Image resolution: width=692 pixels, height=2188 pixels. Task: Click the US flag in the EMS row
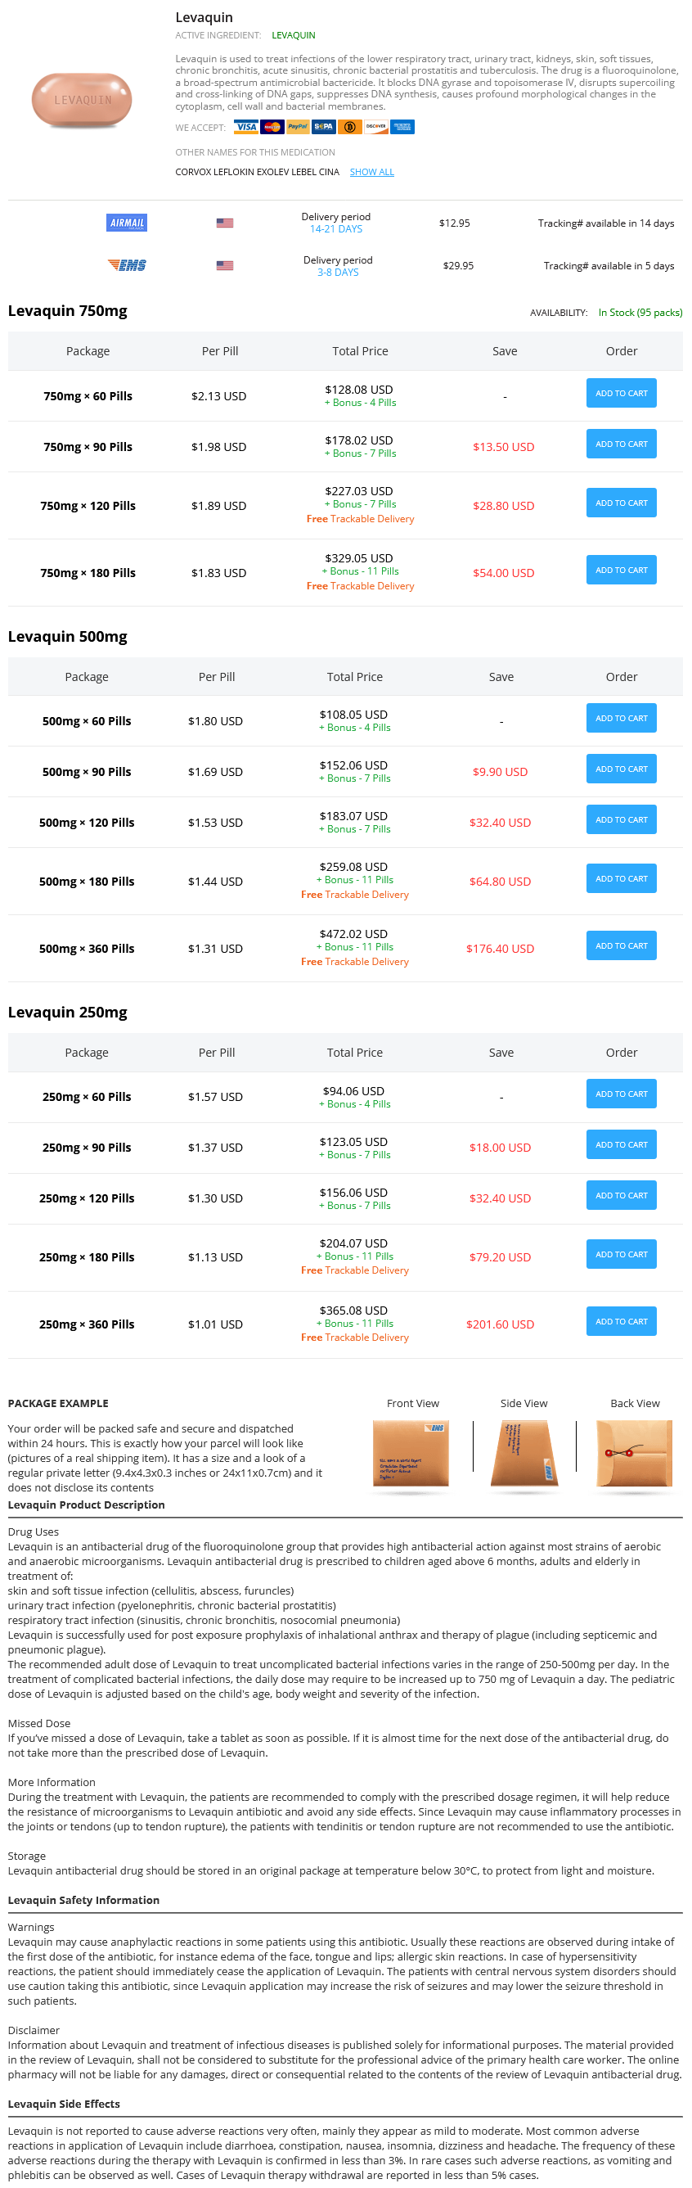tap(224, 266)
